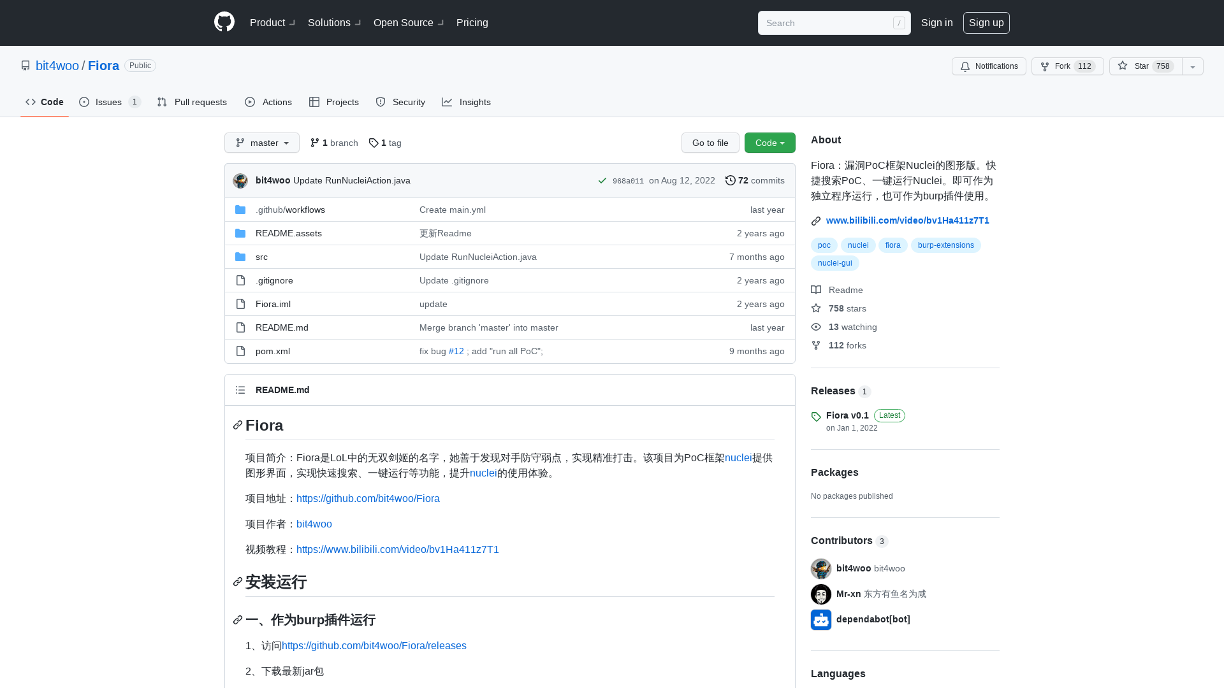Click the bit4woo owner link in breadcrumb
Screen dimensions: 1224x688
pos(57,66)
